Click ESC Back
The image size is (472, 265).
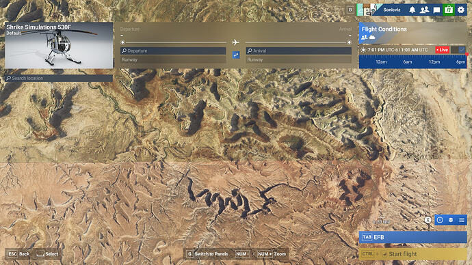[18, 254]
